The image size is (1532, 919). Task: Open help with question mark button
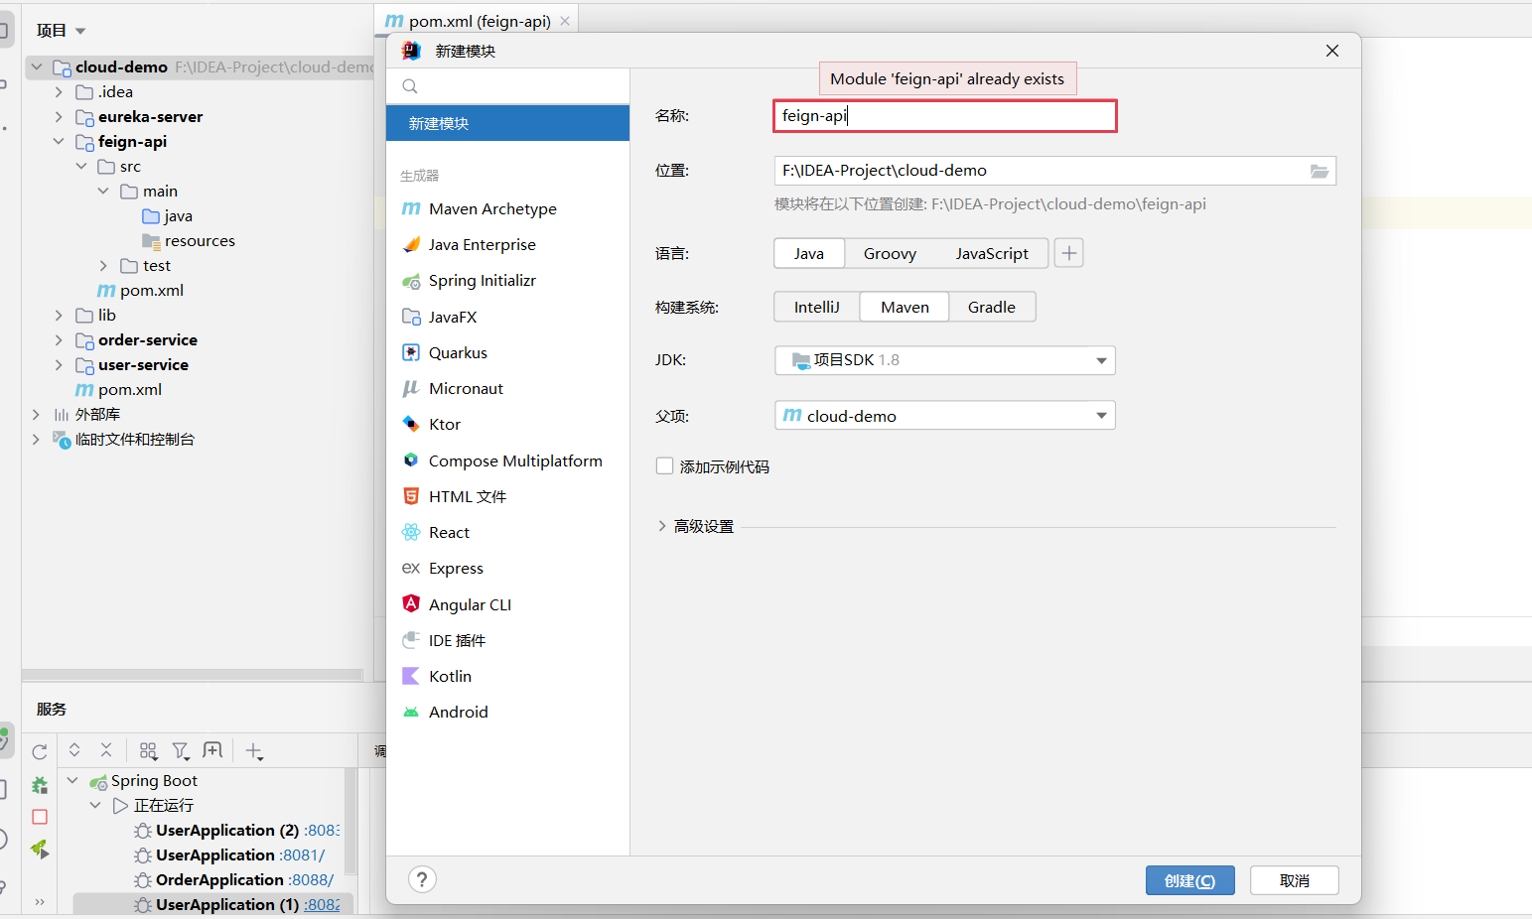[422, 879]
